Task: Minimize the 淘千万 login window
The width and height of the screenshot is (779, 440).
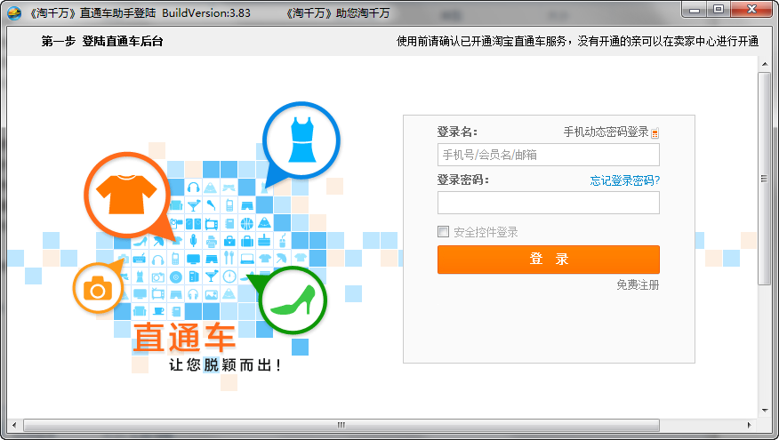Action: pyautogui.click(x=695, y=10)
